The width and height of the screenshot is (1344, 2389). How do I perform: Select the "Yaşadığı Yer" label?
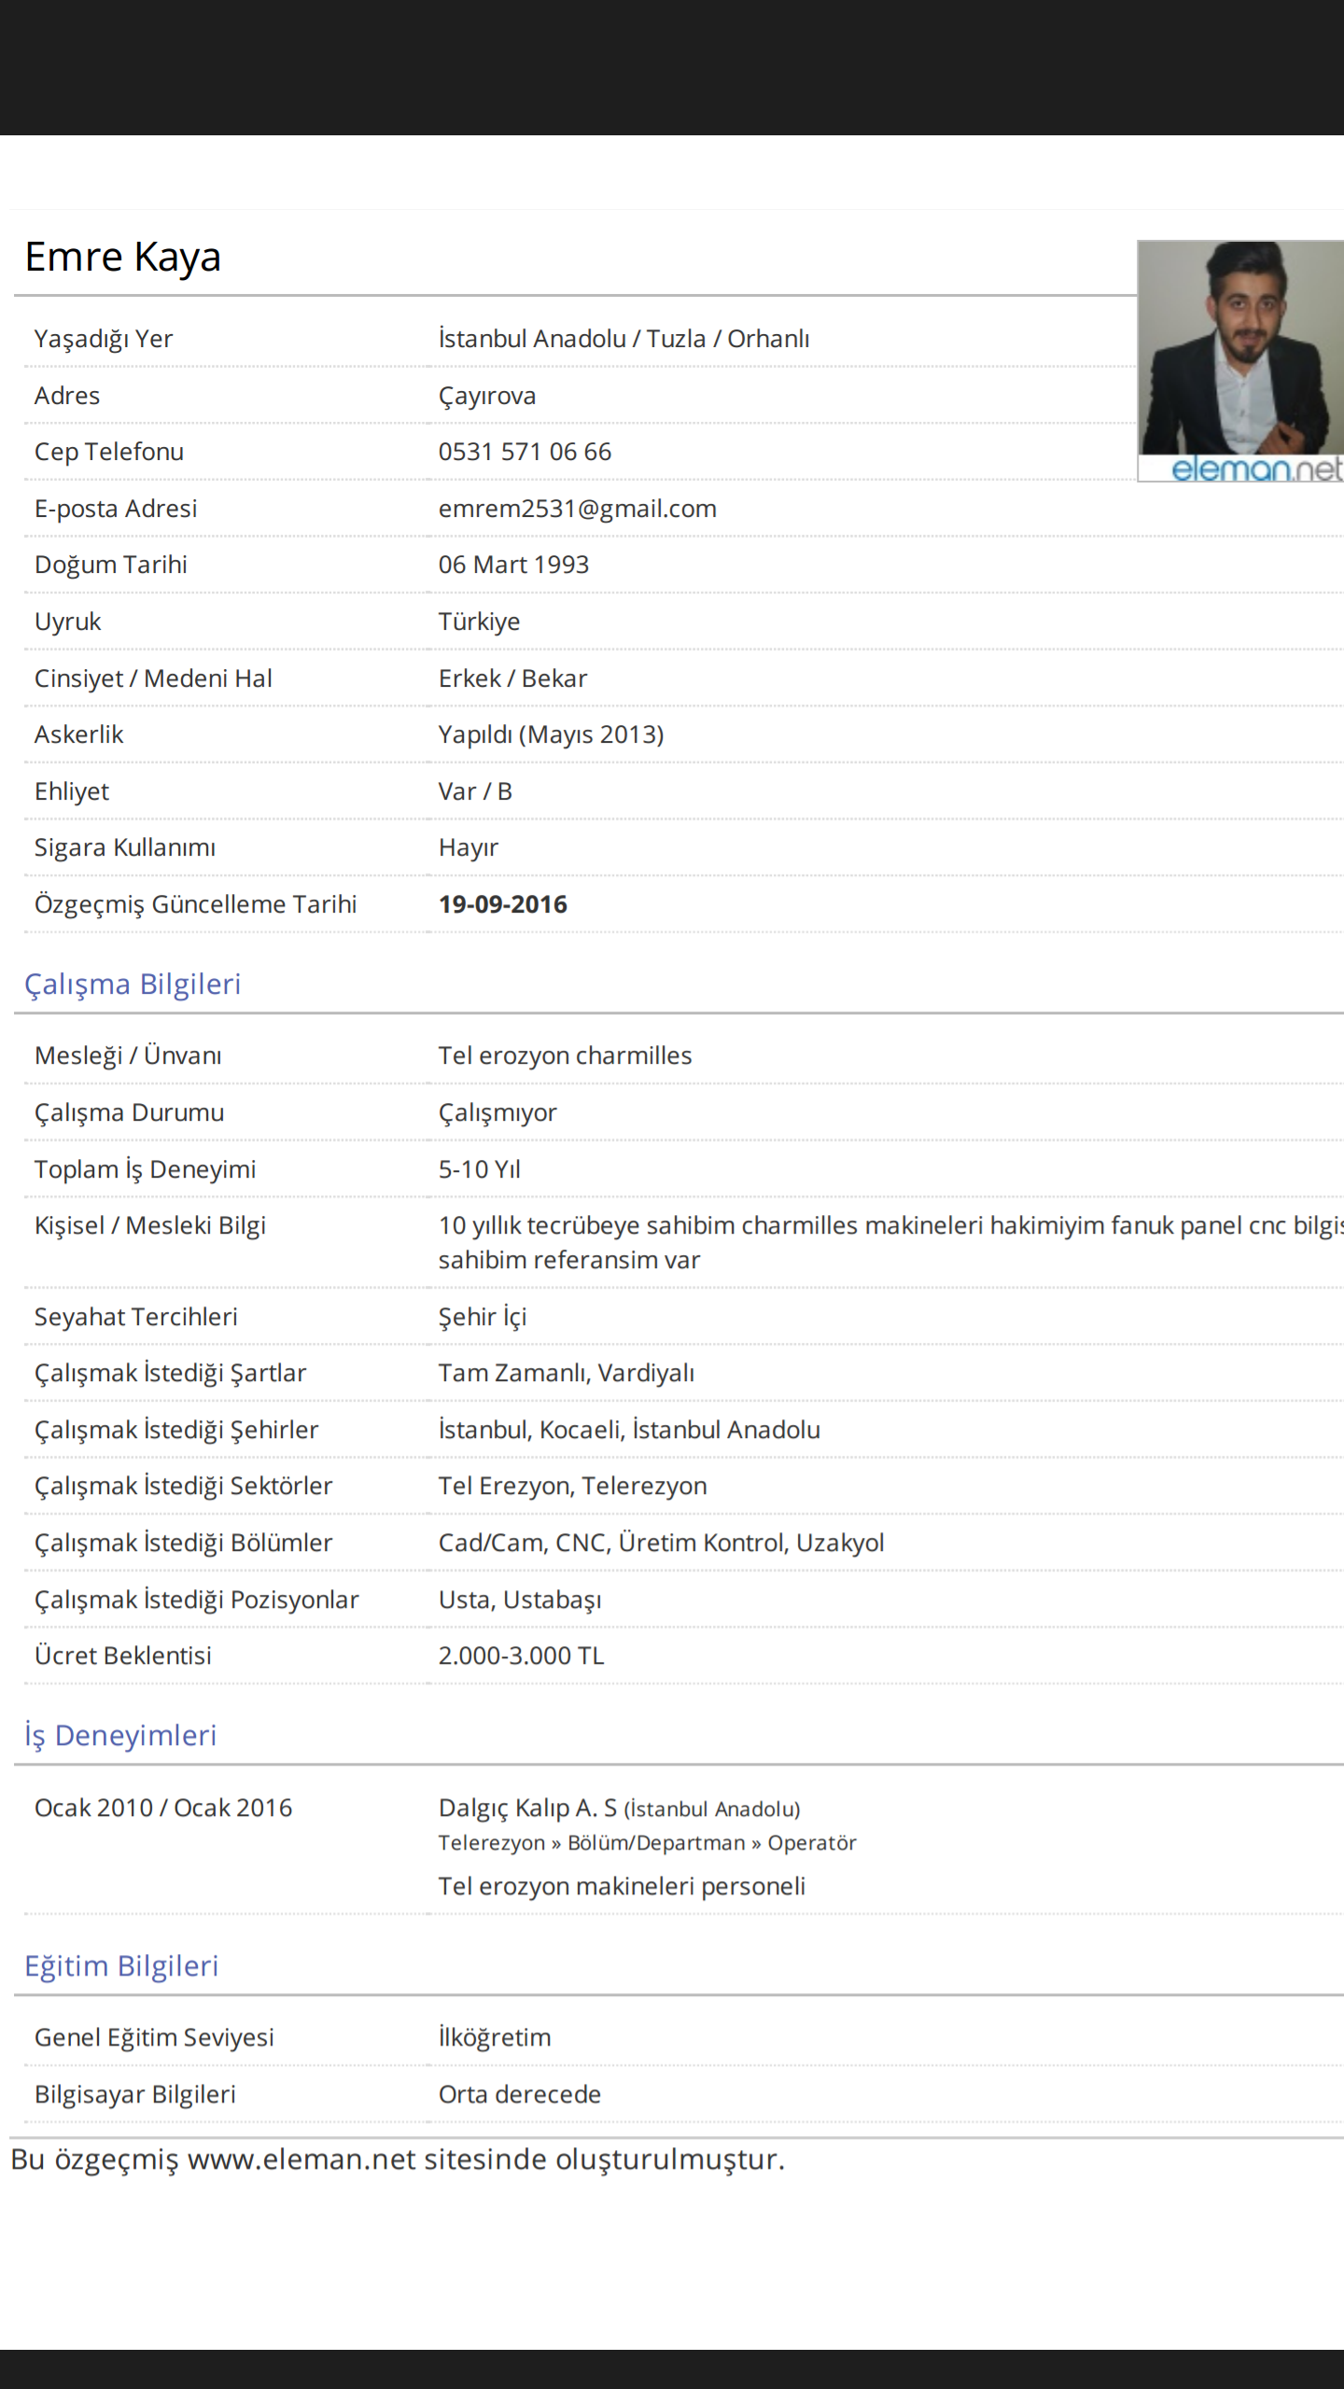pos(104,339)
